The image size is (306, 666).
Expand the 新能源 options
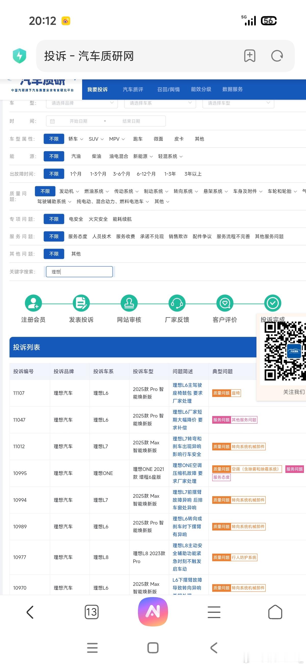[x=143, y=156]
